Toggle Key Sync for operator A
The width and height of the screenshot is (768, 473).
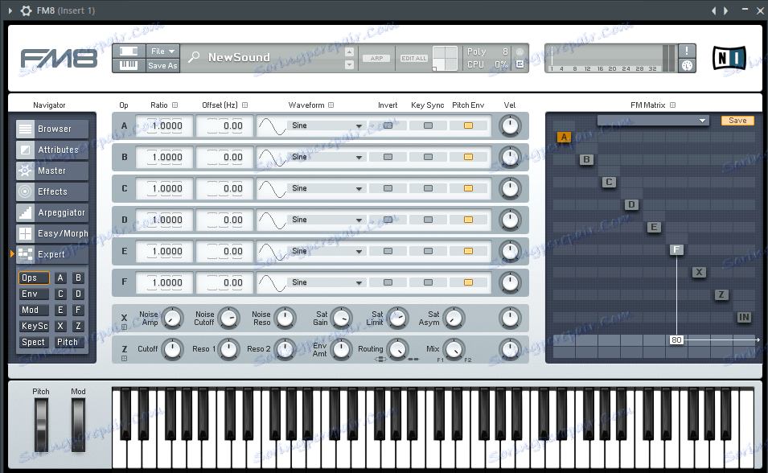pos(428,125)
